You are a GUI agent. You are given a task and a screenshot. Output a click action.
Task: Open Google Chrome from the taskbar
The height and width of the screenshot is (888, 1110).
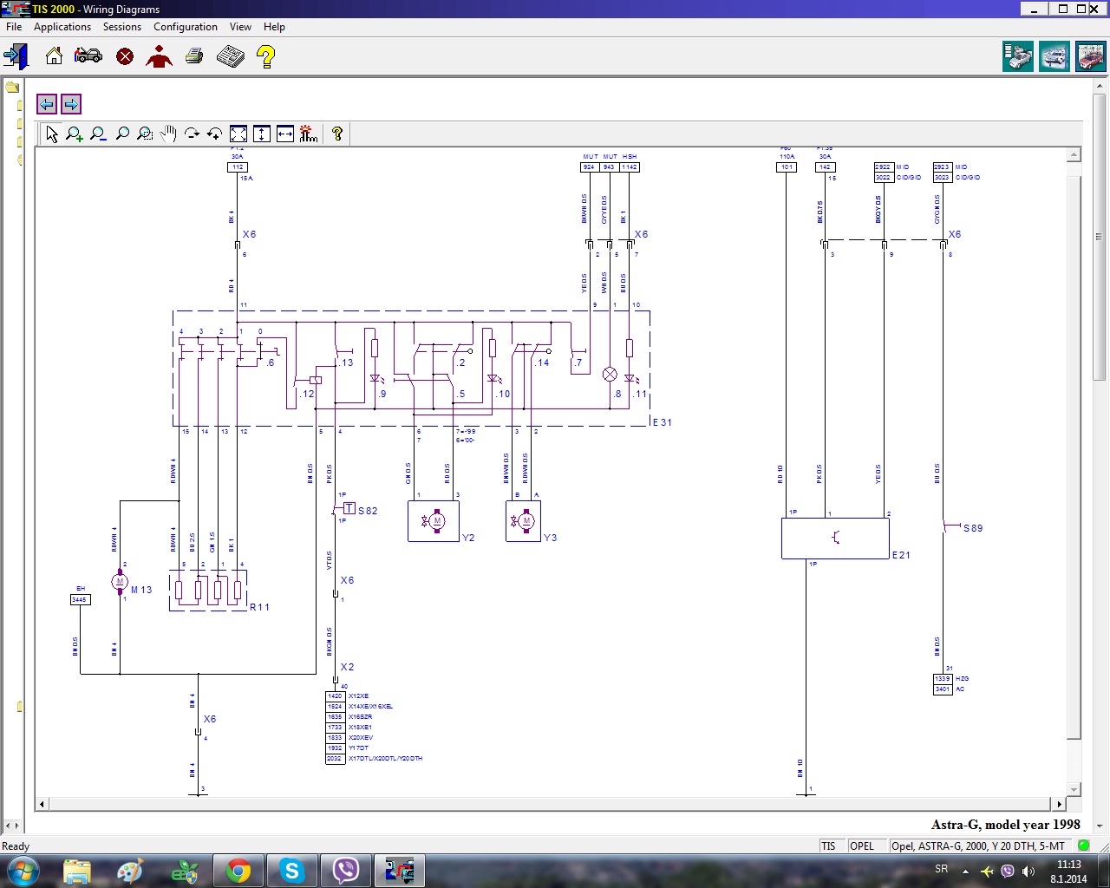[238, 871]
